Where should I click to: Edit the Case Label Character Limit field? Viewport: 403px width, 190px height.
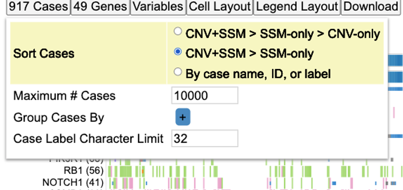tap(205, 138)
